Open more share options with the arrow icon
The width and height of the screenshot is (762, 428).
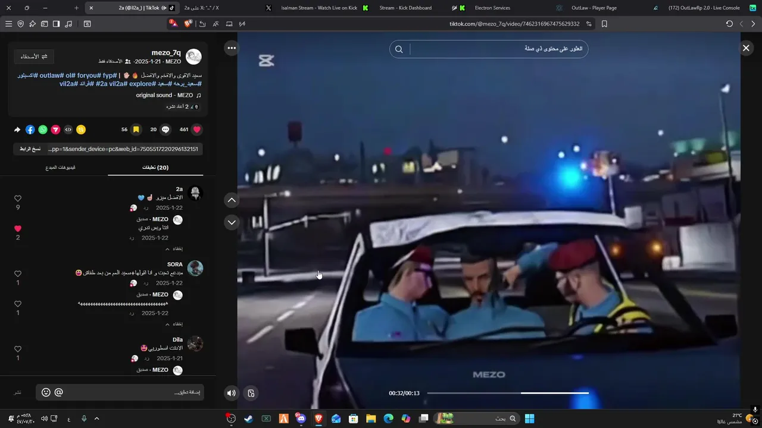[17, 130]
